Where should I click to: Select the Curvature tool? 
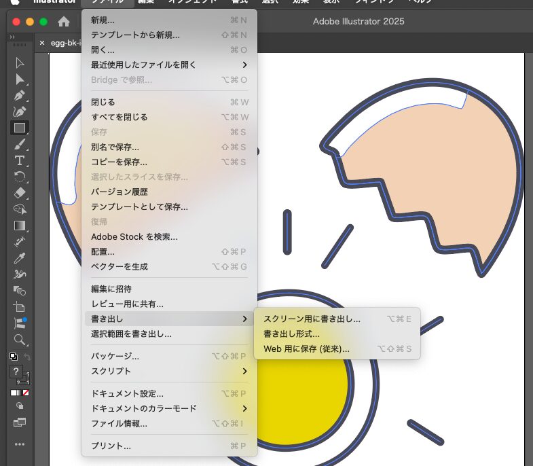tap(20, 111)
